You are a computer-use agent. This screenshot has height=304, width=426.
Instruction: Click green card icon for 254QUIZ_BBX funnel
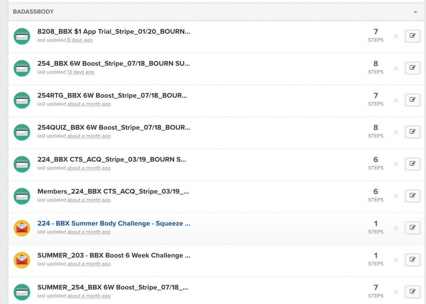(x=22, y=132)
